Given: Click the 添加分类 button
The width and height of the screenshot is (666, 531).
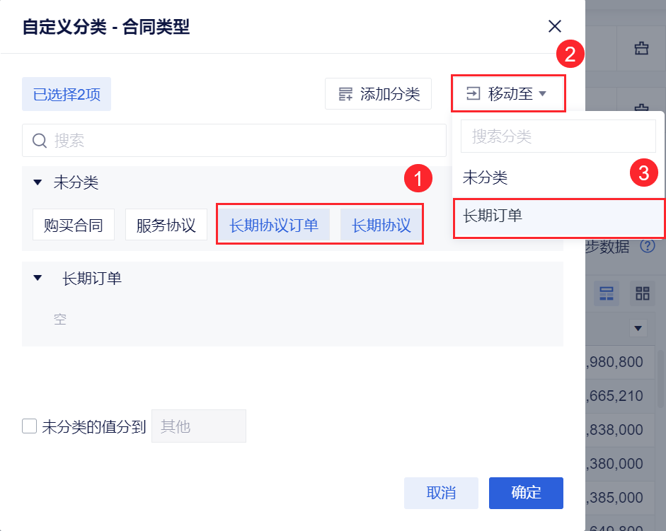Looking at the screenshot, I should [379, 94].
